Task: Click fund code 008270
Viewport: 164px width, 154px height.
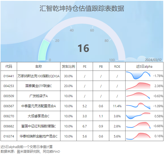Action: click(9, 116)
